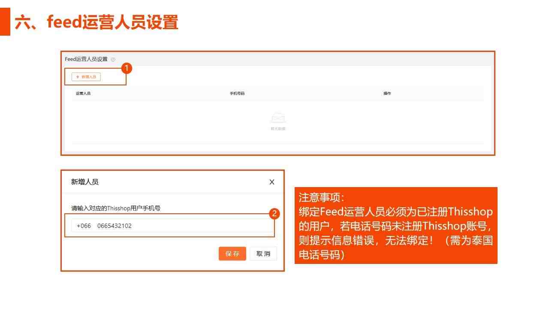Image resolution: width=549 pixels, height=309 pixels.
Task: Click the 运营人员 column header
Action: pos(83,94)
